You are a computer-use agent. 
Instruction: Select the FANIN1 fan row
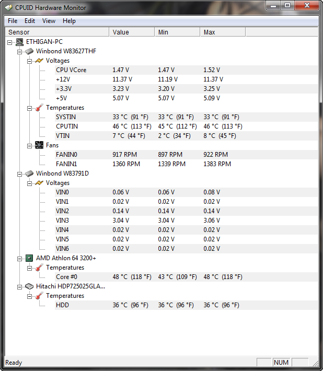pos(186,164)
